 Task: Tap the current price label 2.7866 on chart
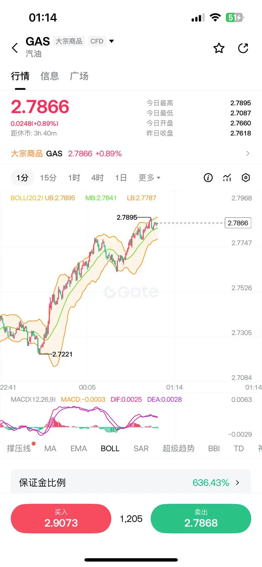click(x=238, y=223)
